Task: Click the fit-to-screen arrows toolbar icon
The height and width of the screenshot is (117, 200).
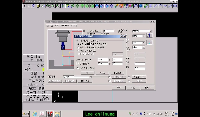Action: coord(62,6)
